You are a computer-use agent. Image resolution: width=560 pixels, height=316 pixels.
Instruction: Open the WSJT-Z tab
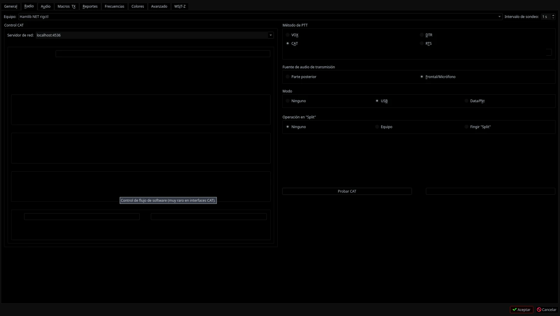180,6
